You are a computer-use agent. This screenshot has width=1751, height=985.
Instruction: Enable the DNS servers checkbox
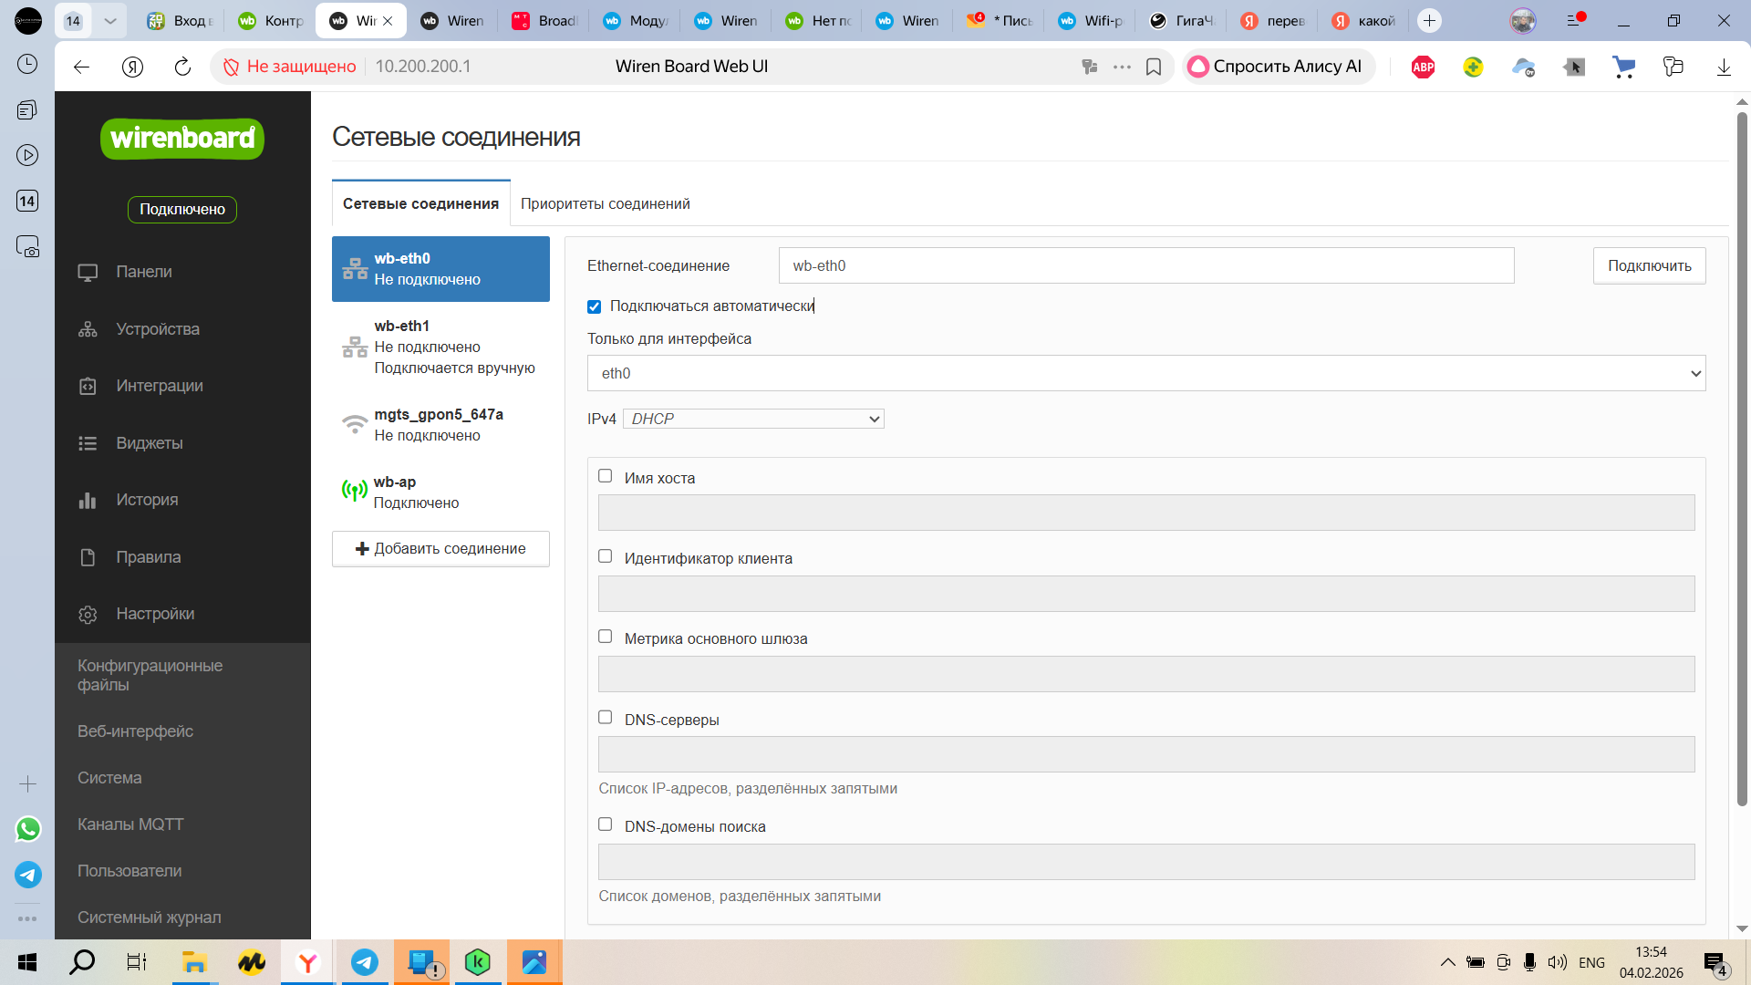[x=606, y=718]
